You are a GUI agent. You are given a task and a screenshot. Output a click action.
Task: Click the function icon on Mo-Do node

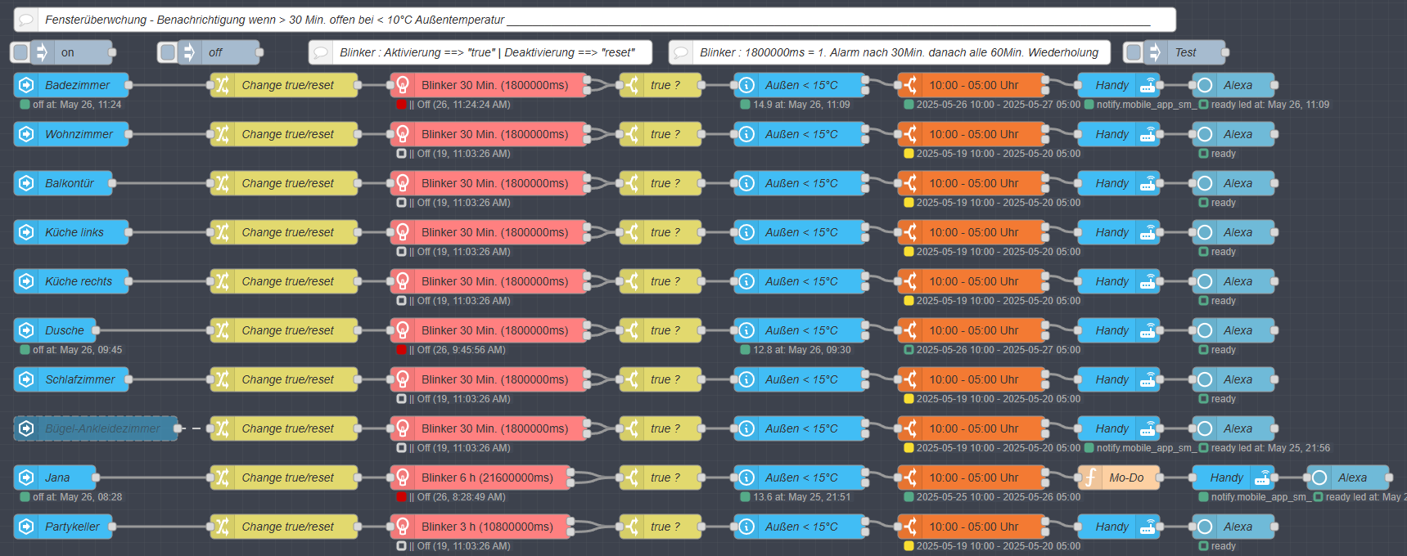pyautogui.click(x=1090, y=478)
